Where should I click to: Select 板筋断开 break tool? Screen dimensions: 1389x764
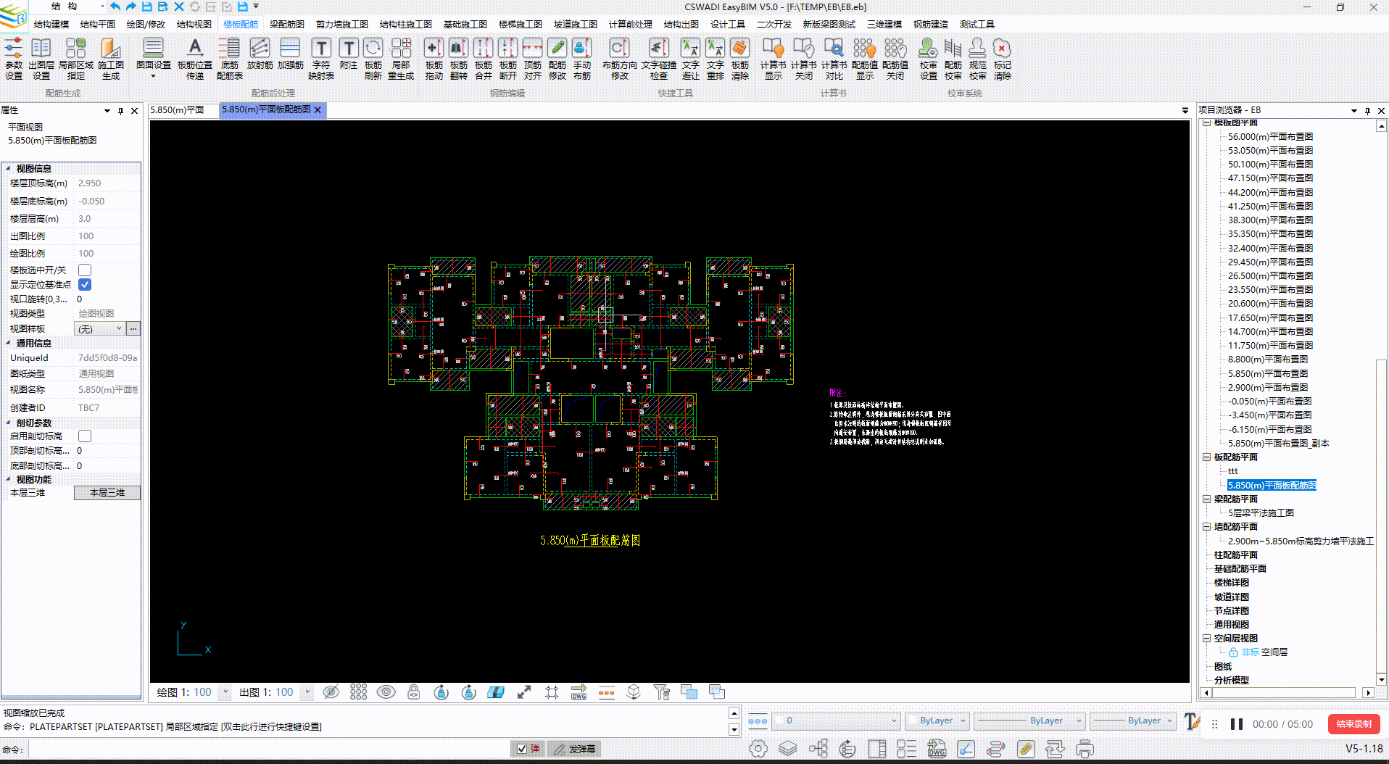point(508,59)
